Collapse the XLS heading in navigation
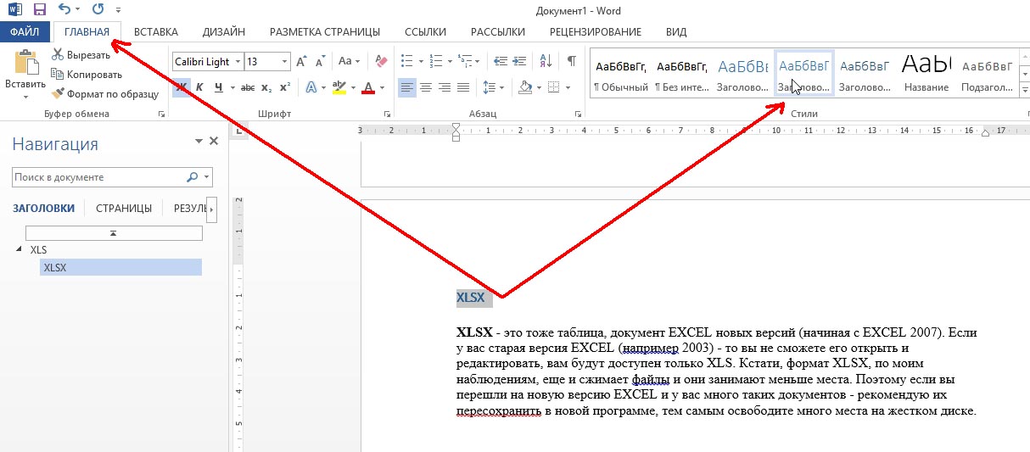This screenshot has width=1030, height=452. click(x=20, y=249)
